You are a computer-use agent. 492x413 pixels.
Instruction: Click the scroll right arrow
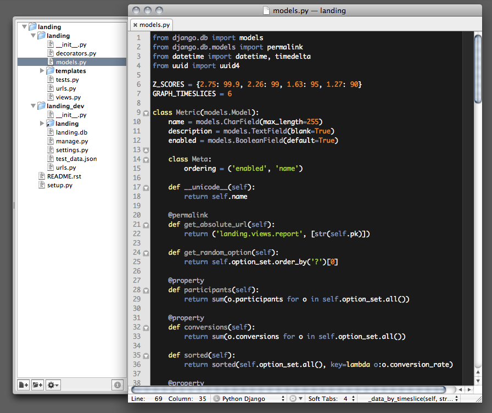pyautogui.click(x=469, y=389)
